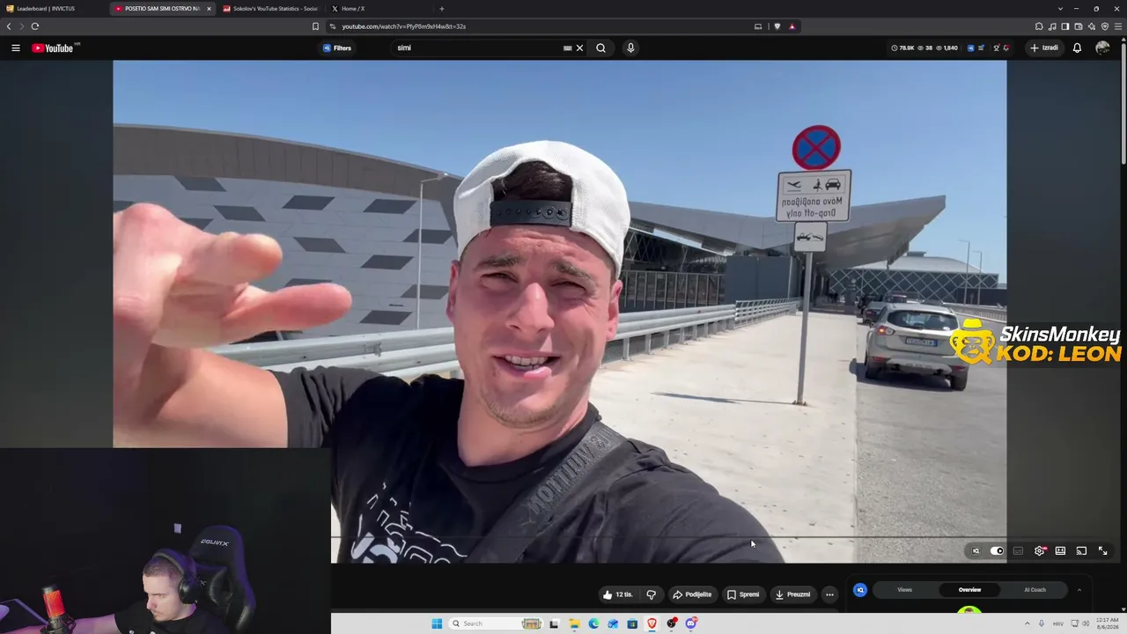This screenshot has width=1127, height=634.
Task: Dislike the video
Action: (x=652, y=594)
